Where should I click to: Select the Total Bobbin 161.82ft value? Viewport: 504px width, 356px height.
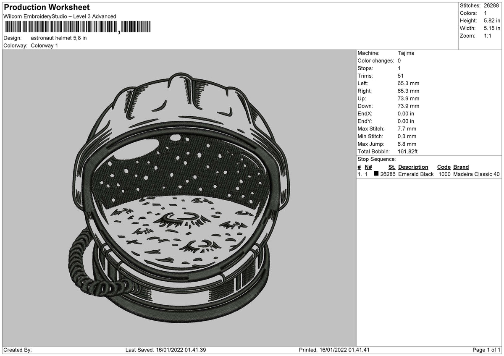click(x=408, y=152)
